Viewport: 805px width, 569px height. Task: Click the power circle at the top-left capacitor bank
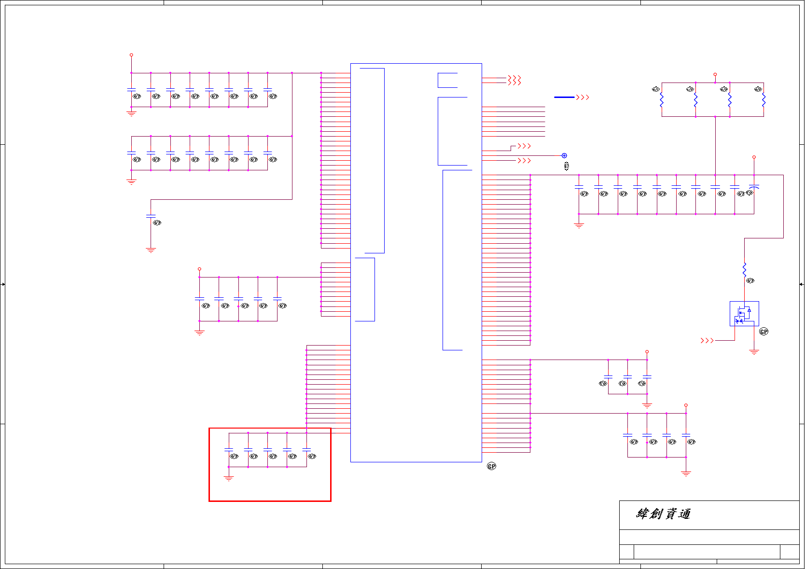131,55
